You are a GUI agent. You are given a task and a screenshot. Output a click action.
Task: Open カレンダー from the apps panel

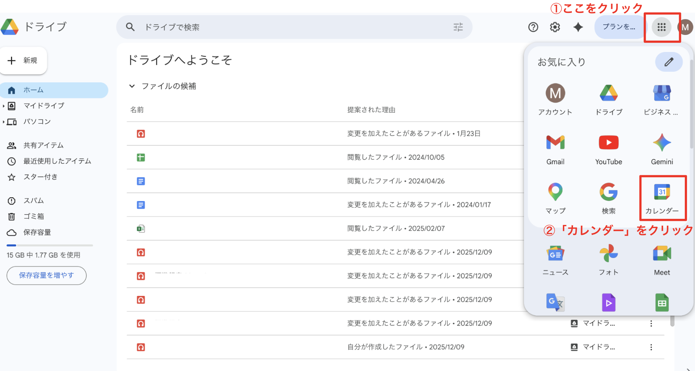(x=662, y=198)
